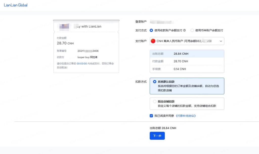
Task: Select 使用币种账户余额支付 payment option
Action: click(192, 30)
